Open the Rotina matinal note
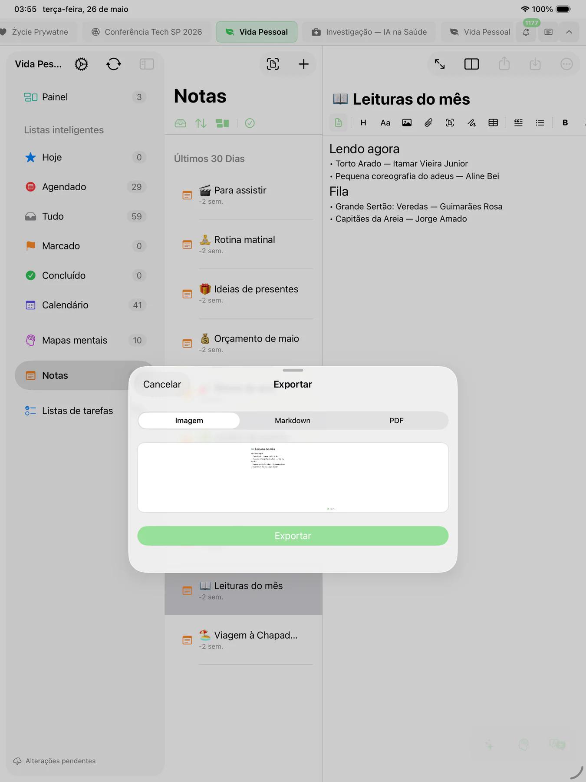This screenshot has height=782, width=586. tap(244, 245)
